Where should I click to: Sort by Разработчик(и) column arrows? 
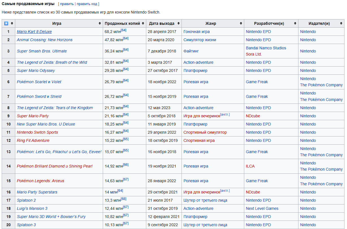coord(295,23)
